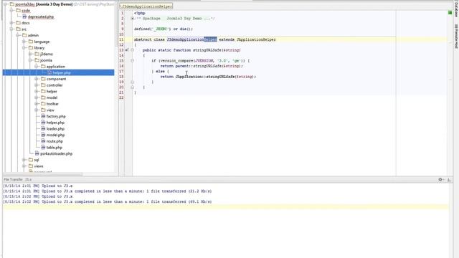Click deprecated JApplication::stringURLSafe call
Viewport: 459px width, 258px height.
click(205, 77)
